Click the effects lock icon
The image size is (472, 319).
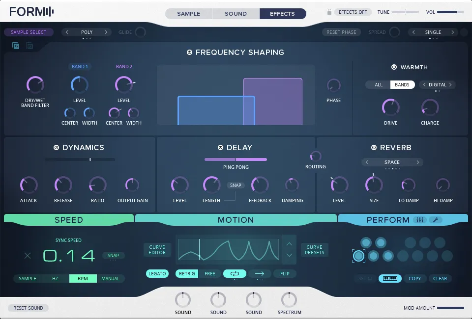(x=329, y=12)
